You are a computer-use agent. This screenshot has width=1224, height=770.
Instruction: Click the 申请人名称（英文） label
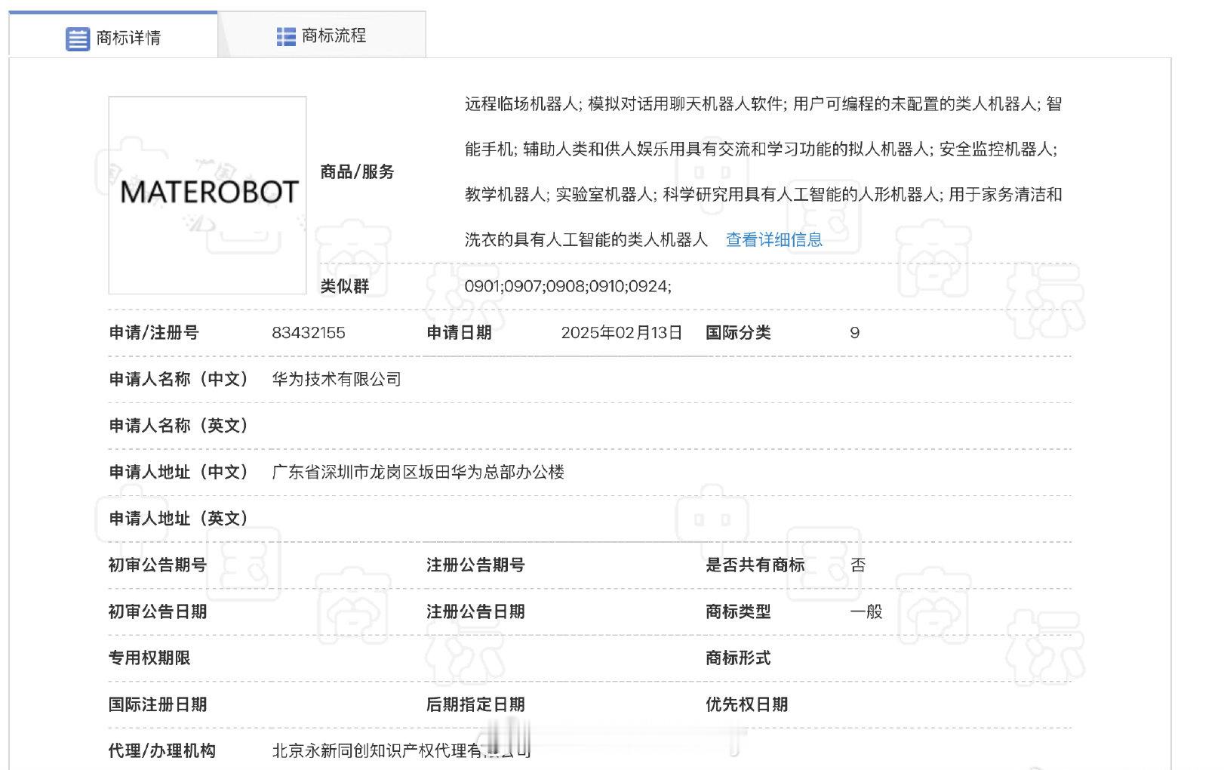179,426
